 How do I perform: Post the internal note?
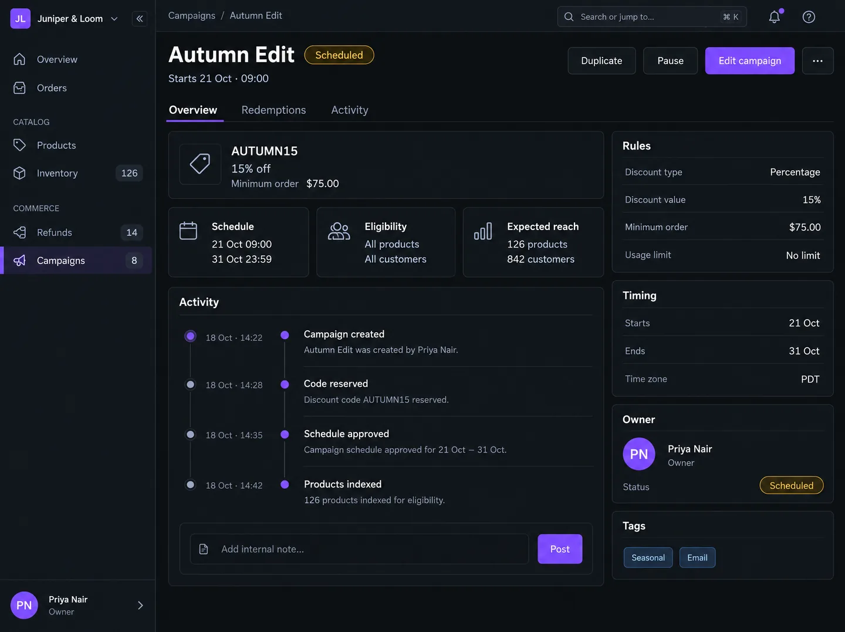coord(560,549)
